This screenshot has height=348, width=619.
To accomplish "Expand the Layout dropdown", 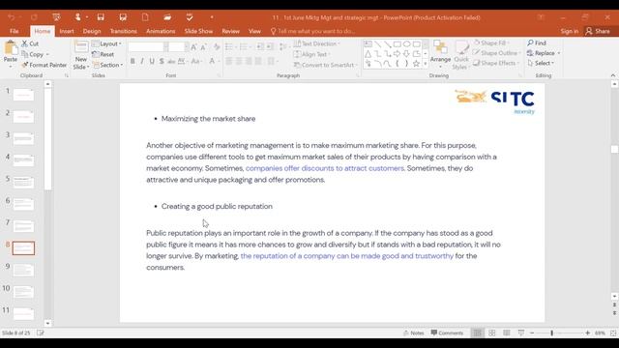I will (106, 43).
